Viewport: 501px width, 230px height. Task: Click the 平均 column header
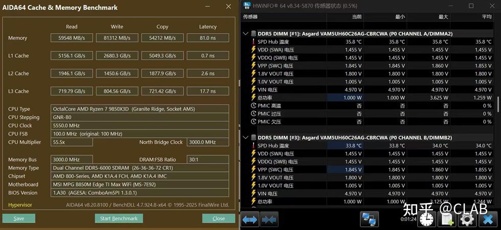coord(487,16)
